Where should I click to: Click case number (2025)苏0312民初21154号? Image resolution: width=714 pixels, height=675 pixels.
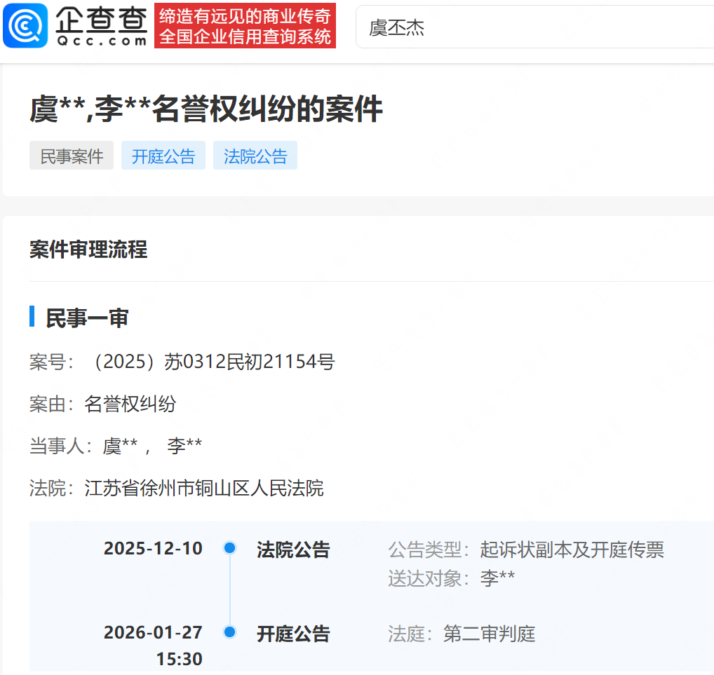coord(210,362)
